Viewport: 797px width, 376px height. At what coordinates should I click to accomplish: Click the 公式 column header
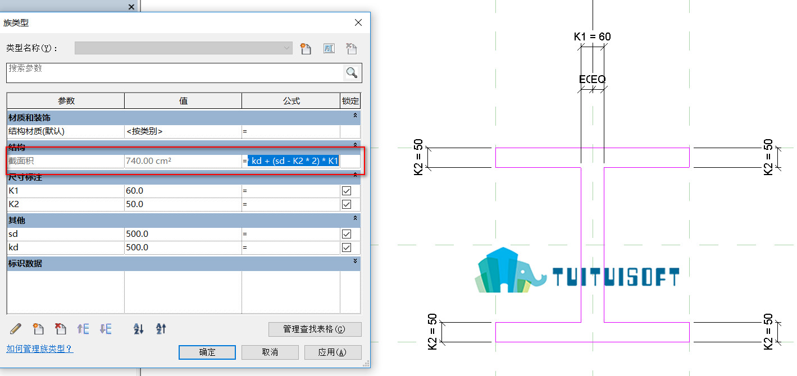(x=291, y=101)
